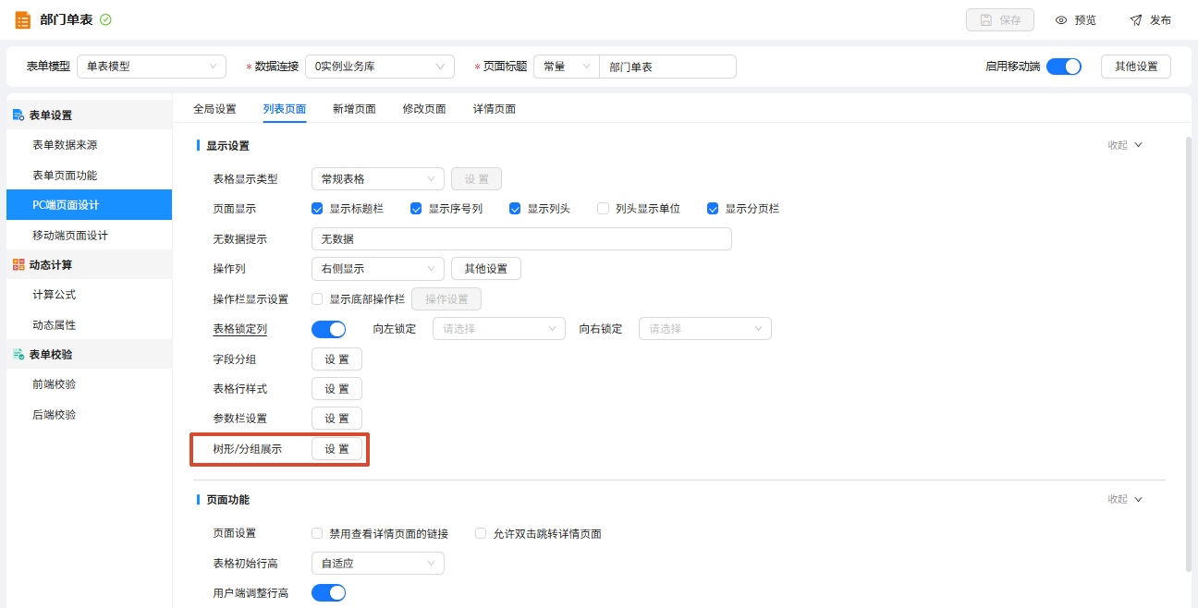Click the 动态计算 section icon

tap(18, 265)
